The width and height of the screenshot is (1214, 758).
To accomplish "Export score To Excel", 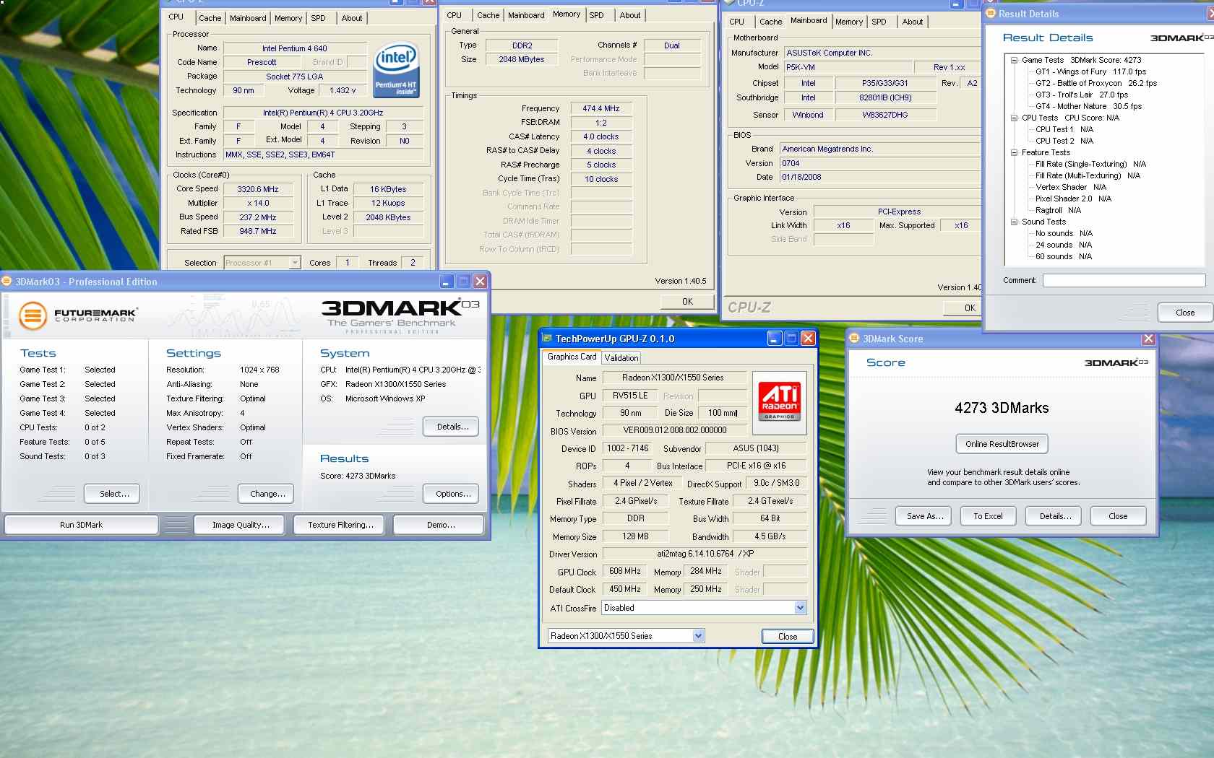I will tap(988, 516).
